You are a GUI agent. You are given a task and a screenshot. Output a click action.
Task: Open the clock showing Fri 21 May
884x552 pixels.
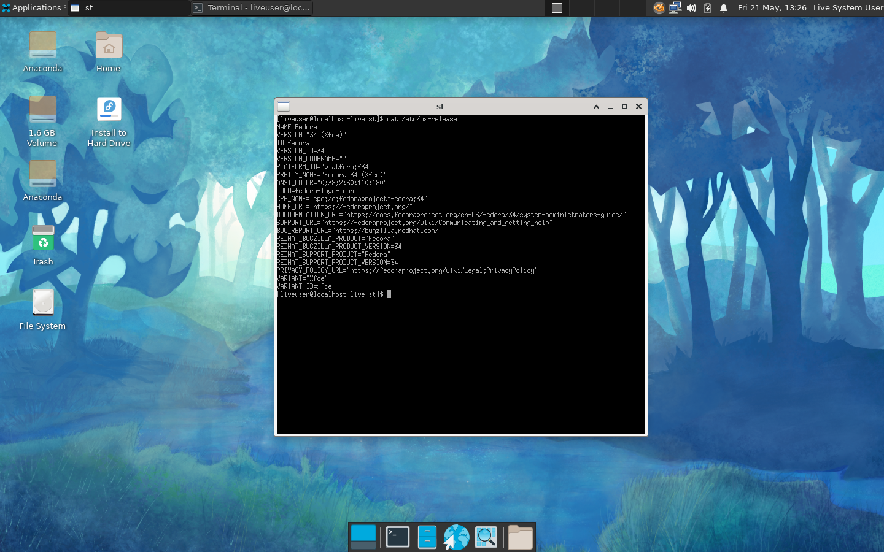772,8
